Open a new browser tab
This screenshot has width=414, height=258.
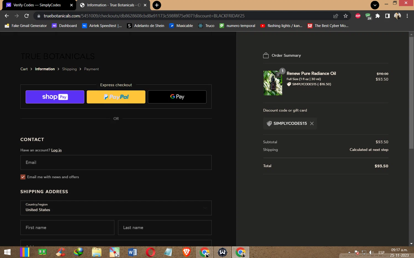pyautogui.click(x=157, y=5)
